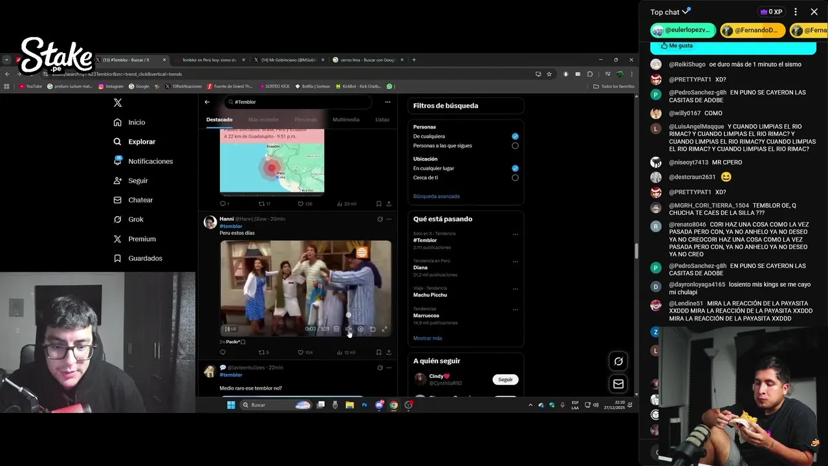Open more options for Diana trend
828x466 pixels.
[x=515, y=261]
